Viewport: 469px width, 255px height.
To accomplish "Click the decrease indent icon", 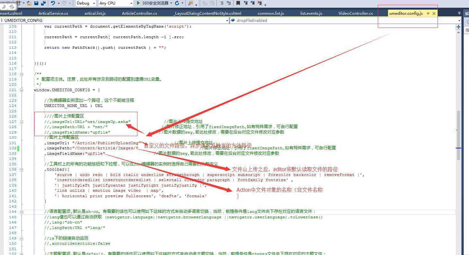I will (205, 3).
